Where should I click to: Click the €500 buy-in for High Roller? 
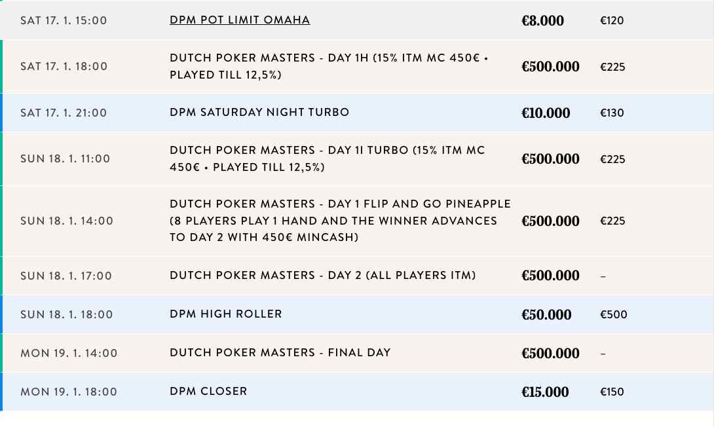[x=614, y=315]
